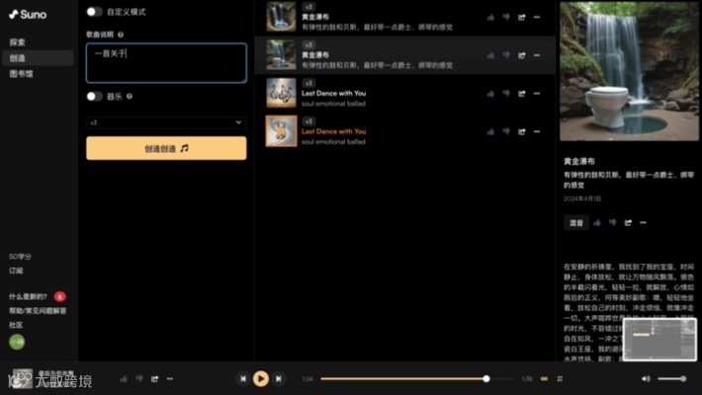Toggle the 器乐 instrumental switch
Viewport: 702px width, 395px height.
94,97
